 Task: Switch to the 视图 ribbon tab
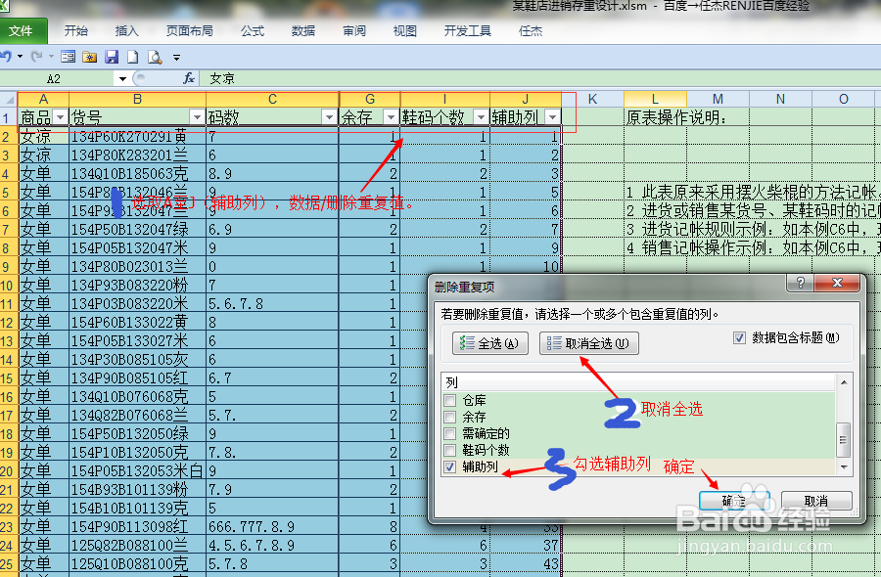[x=405, y=31]
